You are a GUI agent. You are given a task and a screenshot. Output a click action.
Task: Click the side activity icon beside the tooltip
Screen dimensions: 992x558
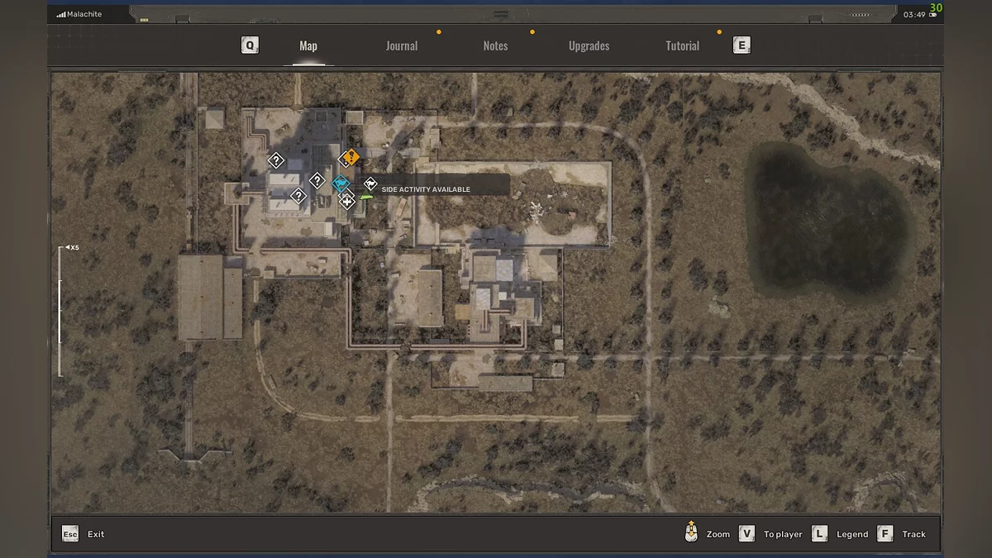pyautogui.click(x=370, y=184)
